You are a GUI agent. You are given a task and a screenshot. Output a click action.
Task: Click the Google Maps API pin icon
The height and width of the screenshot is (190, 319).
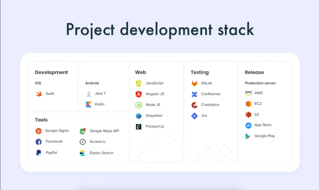(83, 131)
